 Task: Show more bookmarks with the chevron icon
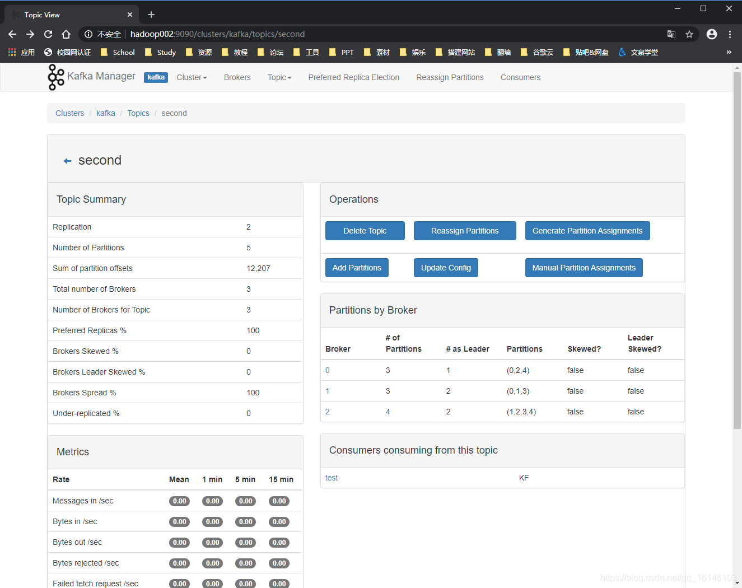tap(729, 52)
